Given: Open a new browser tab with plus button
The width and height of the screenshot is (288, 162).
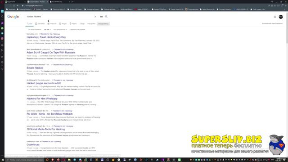Looking at the screenshot, I should [x=73, y=2].
